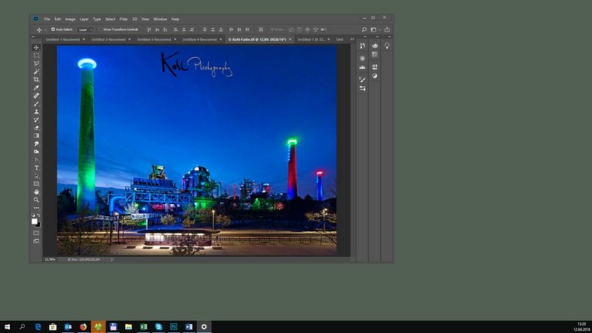
Task: Open the document info arrow in status bar
Action: point(112,259)
